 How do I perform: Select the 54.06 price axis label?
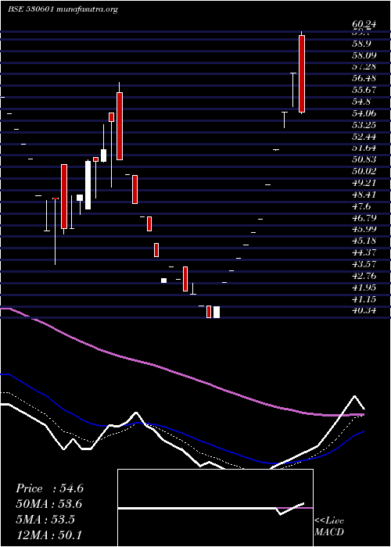pos(364,113)
